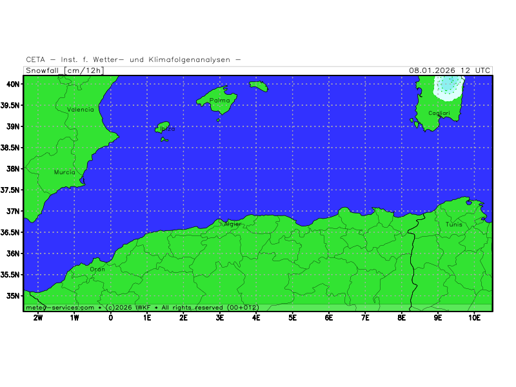The height and width of the screenshot is (387, 516).
Task: Click the 10E longitude axis label
Action: (x=474, y=317)
